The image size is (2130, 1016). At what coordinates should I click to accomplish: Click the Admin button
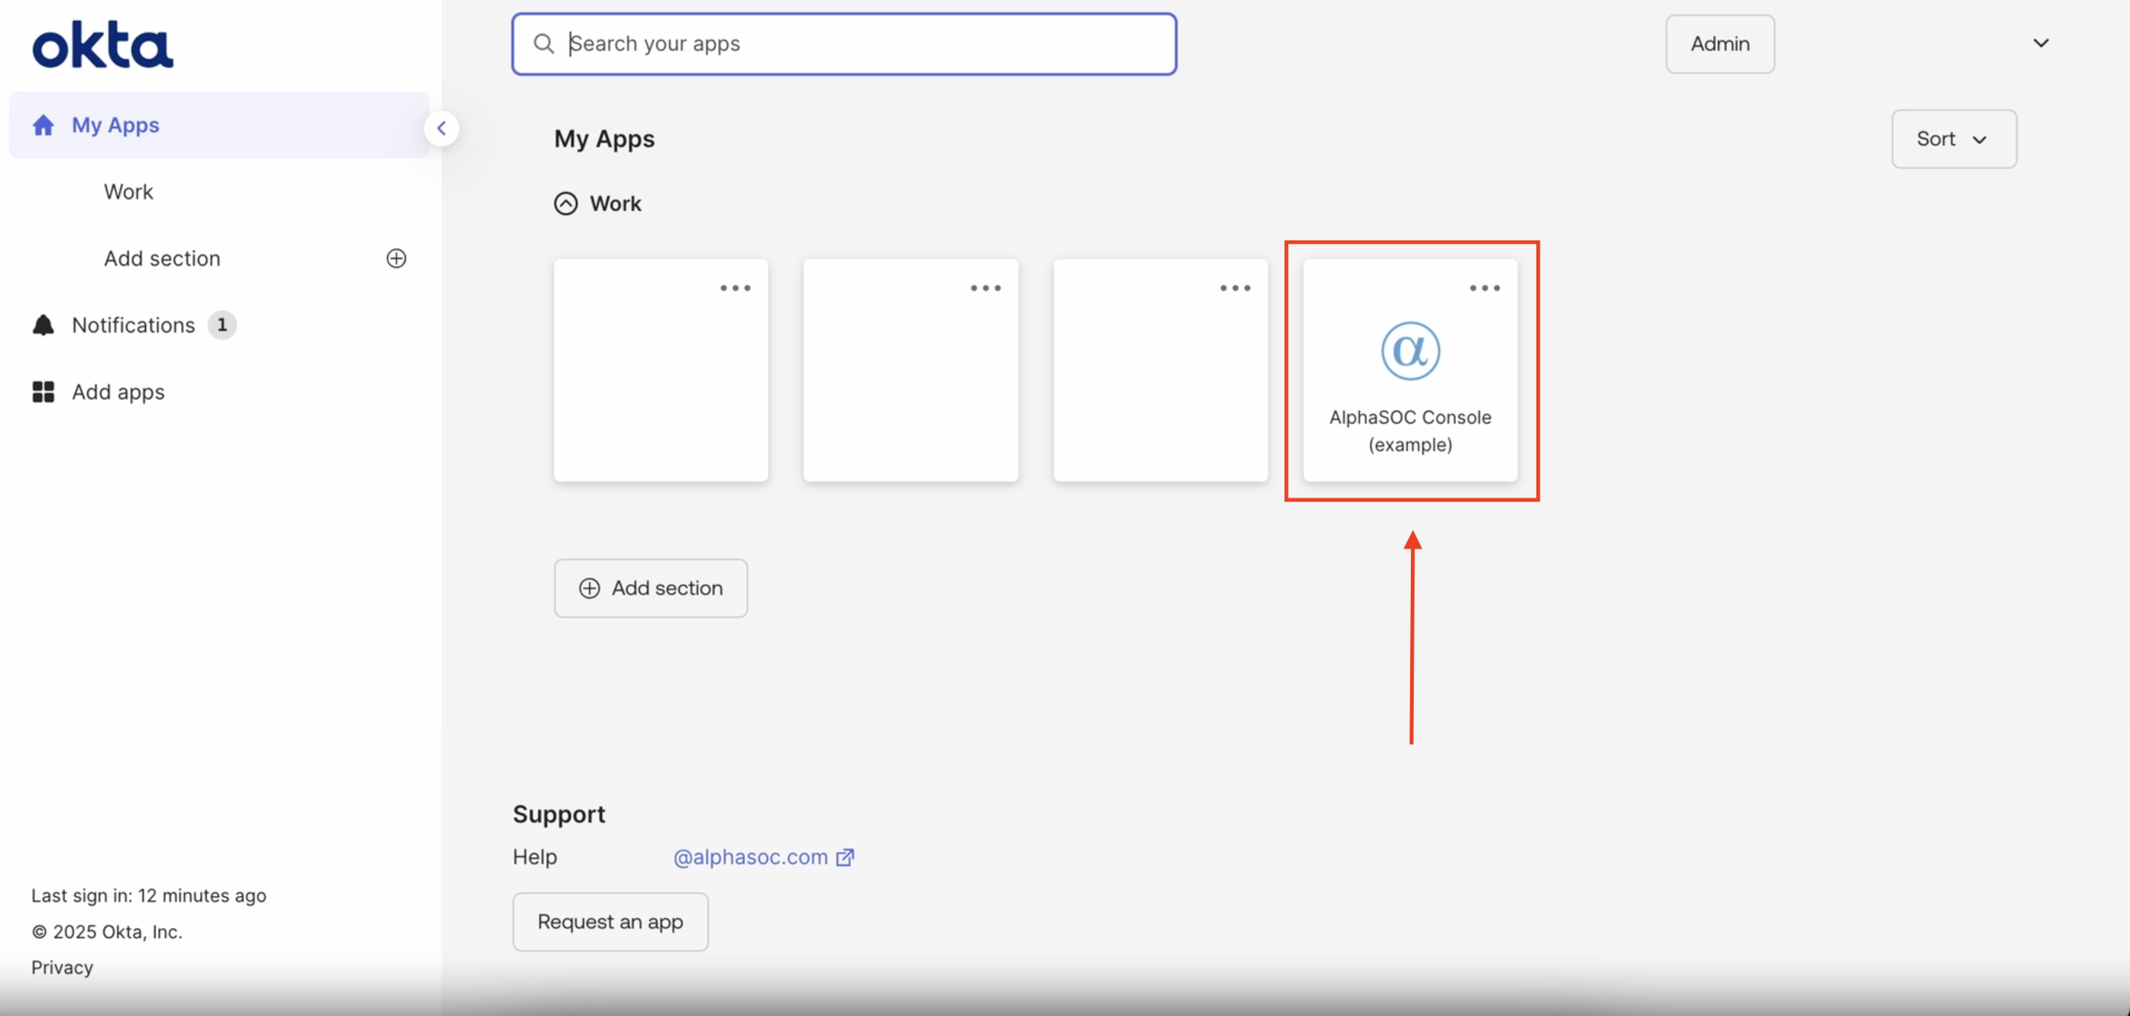click(1719, 44)
